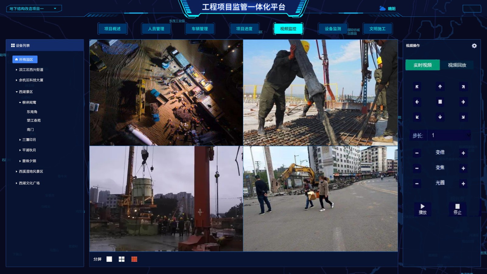Image resolution: width=487 pixels, height=274 pixels.
Task: Select the aerial night construction site feed
Action: coord(166,93)
